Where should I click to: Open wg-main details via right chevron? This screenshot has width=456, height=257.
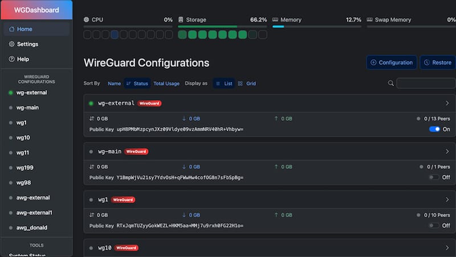pos(446,152)
